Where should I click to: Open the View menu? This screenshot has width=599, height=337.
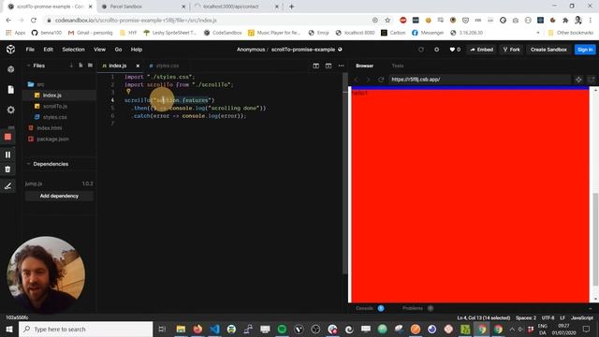click(x=99, y=50)
